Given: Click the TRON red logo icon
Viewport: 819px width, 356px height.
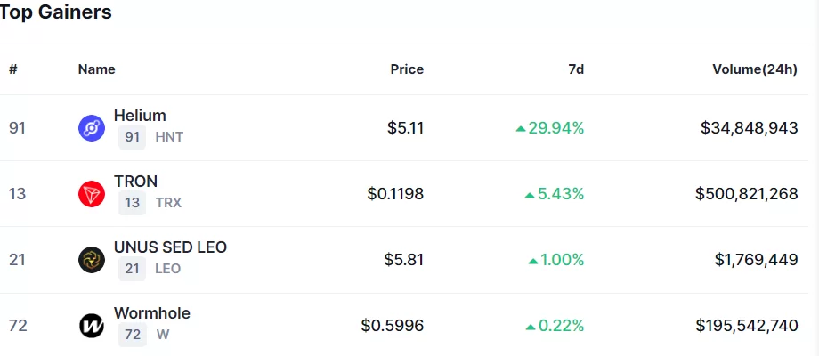Looking at the screenshot, I should click(92, 194).
